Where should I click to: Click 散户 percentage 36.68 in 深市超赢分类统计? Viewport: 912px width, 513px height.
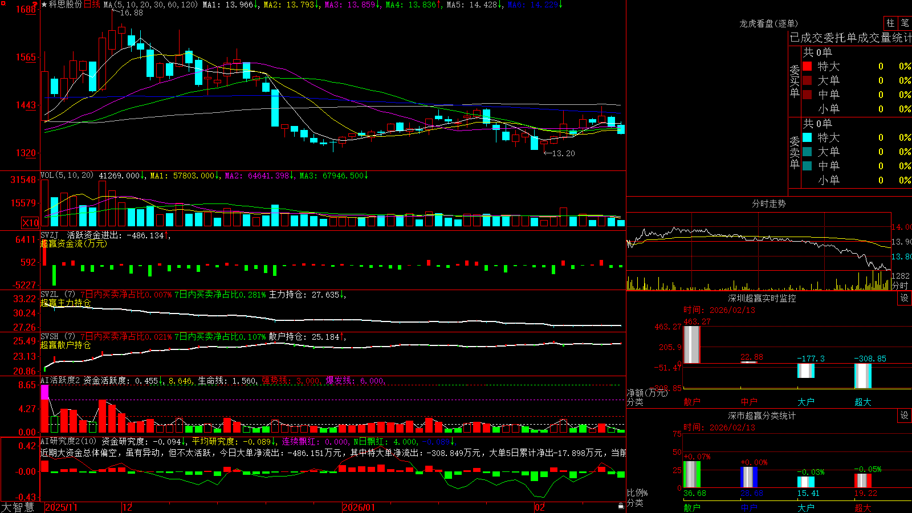point(695,493)
